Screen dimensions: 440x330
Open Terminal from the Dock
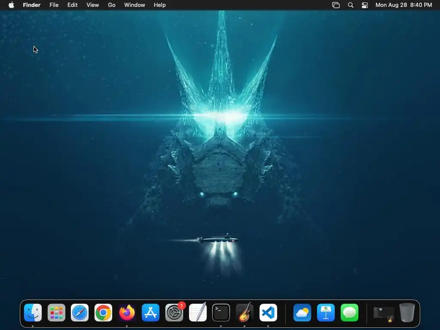point(221,312)
